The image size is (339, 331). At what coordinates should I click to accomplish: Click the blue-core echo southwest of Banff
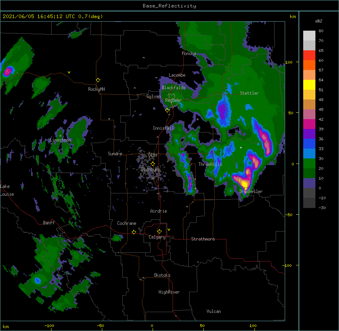(x=38, y=281)
